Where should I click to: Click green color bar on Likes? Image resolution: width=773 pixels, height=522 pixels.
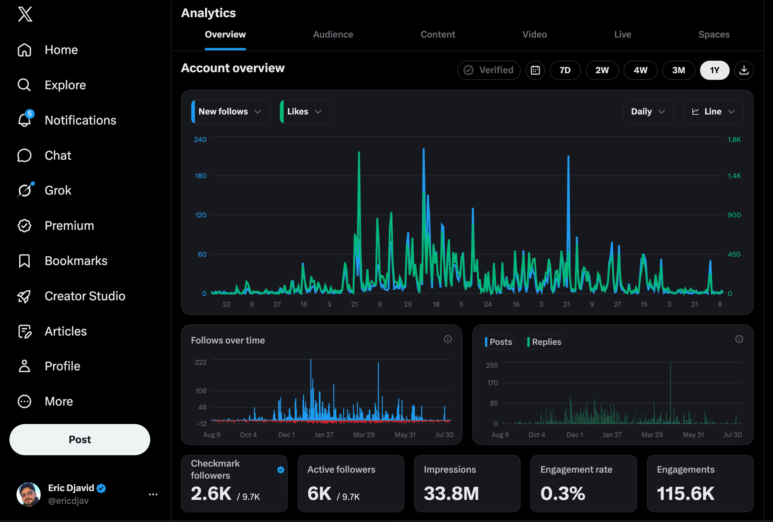click(282, 111)
